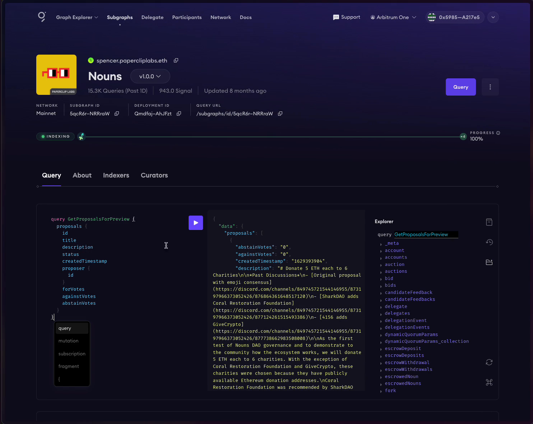Click 'proposer' field in query editor
The width and height of the screenshot is (533, 424).
coord(73,268)
